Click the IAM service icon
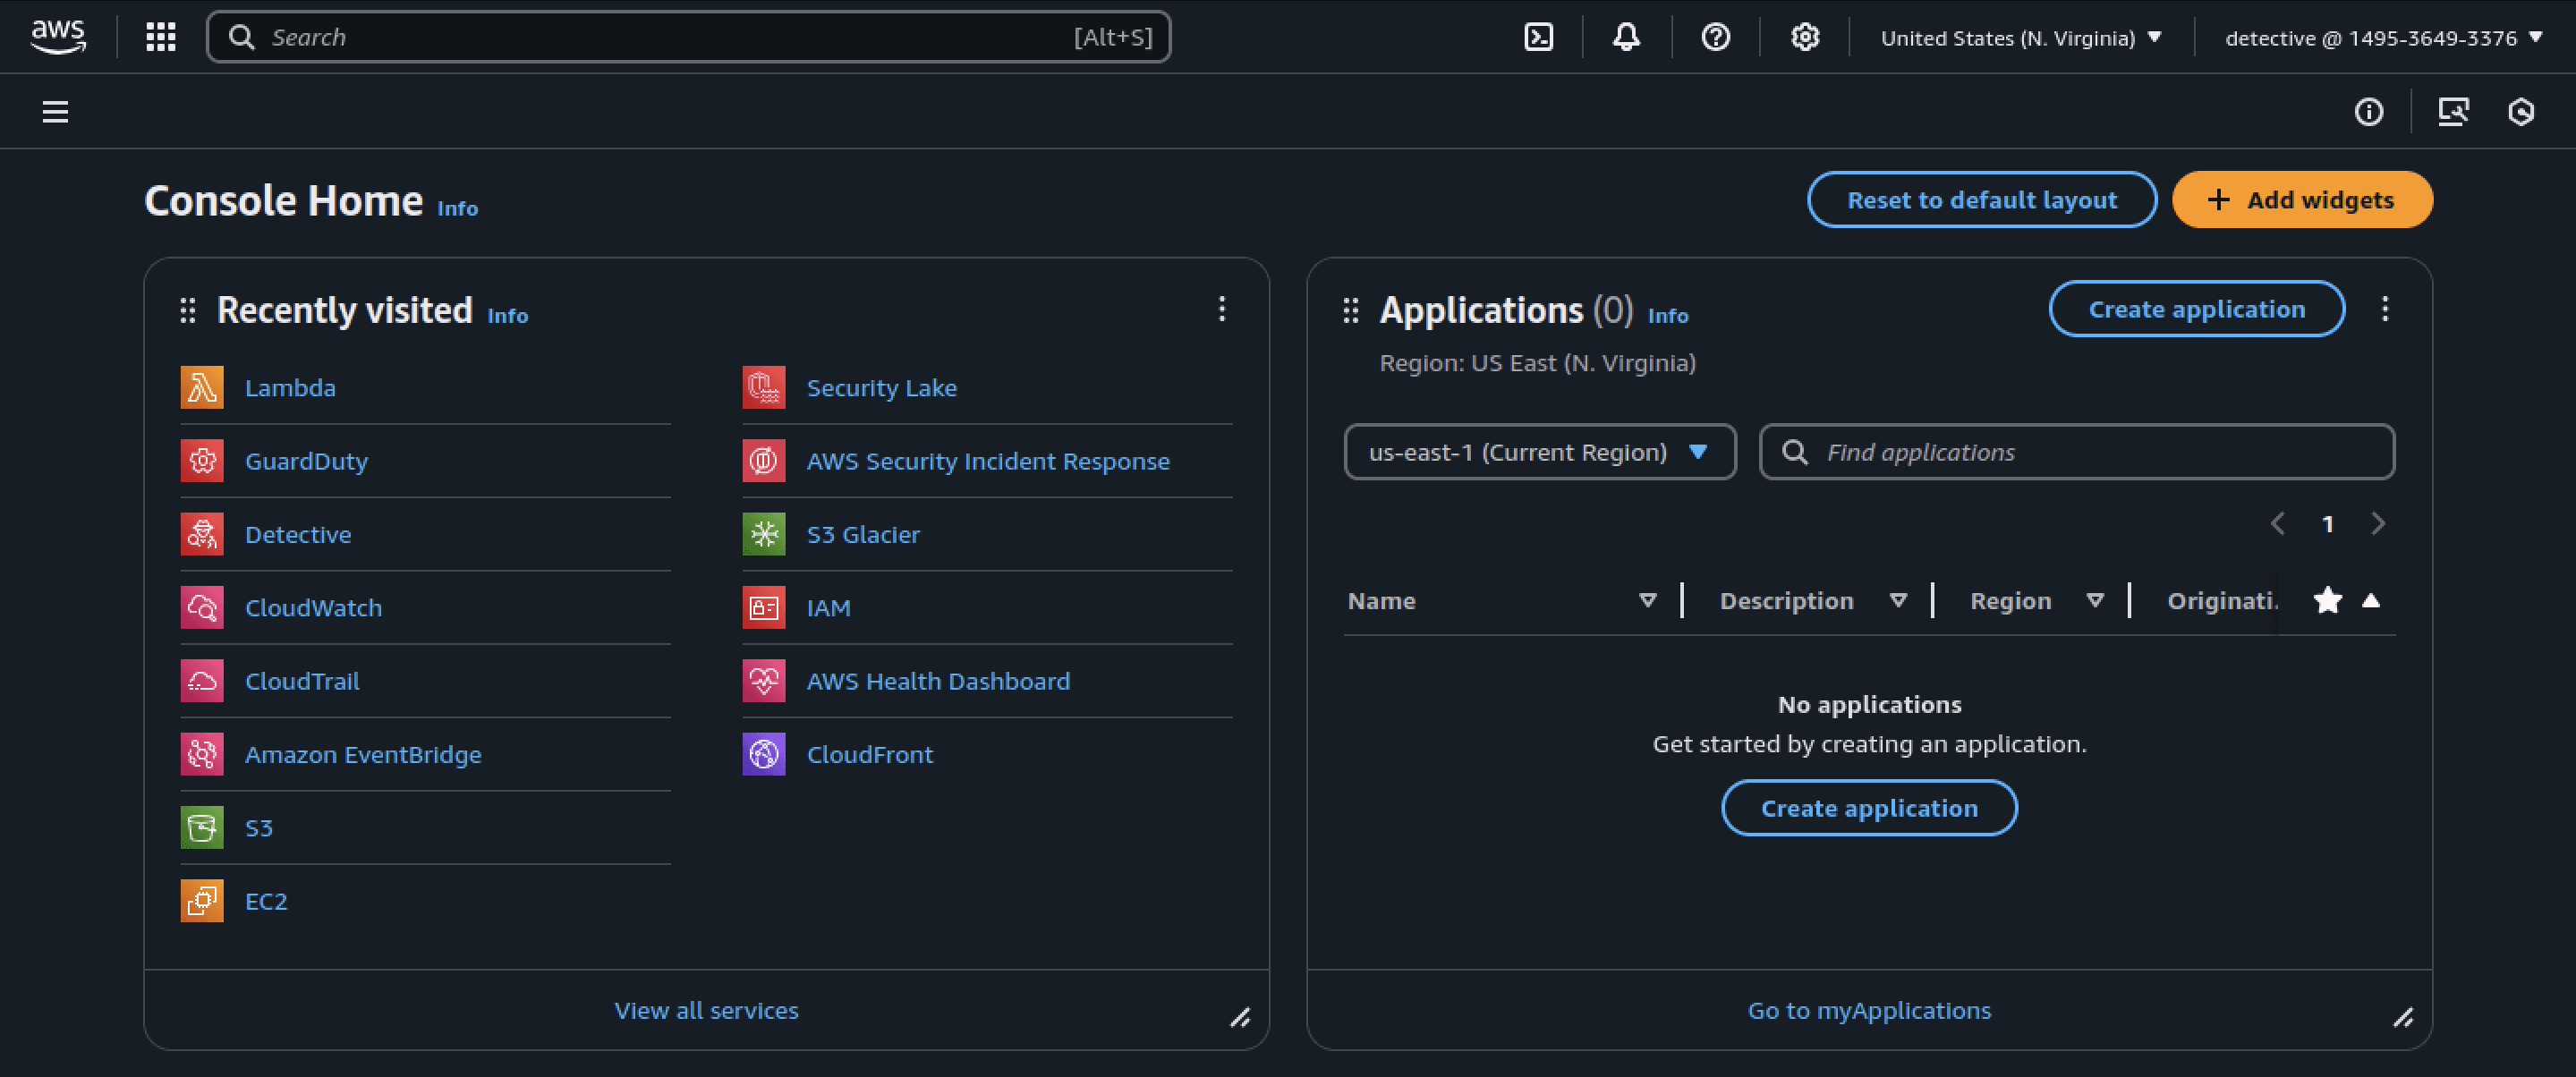This screenshot has width=2576, height=1077. point(764,608)
